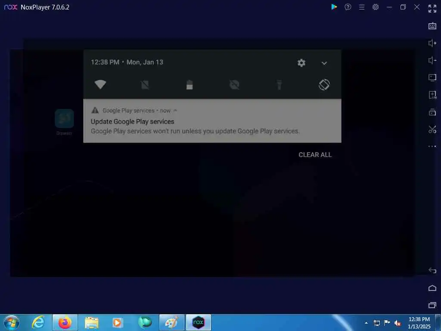Open keyboard mapping tool in sidebar
Screen dimensions: 441x331
click(432, 26)
